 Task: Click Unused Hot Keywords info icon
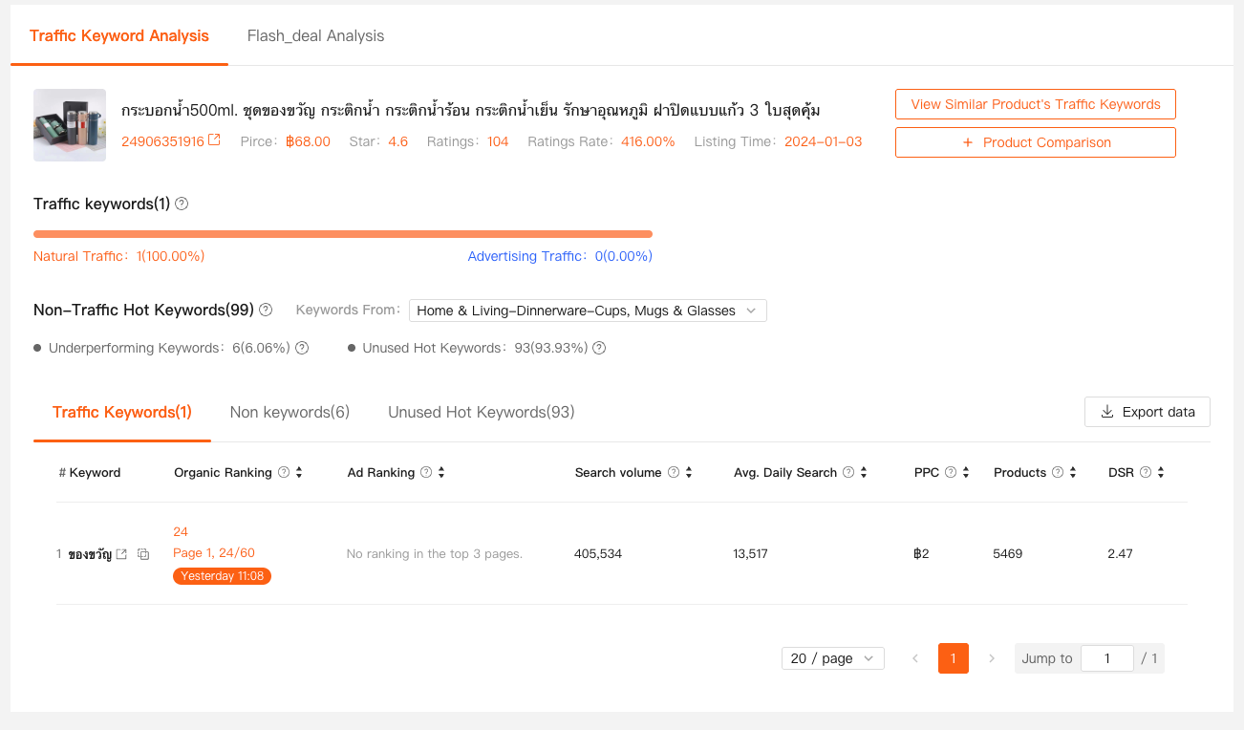click(599, 348)
